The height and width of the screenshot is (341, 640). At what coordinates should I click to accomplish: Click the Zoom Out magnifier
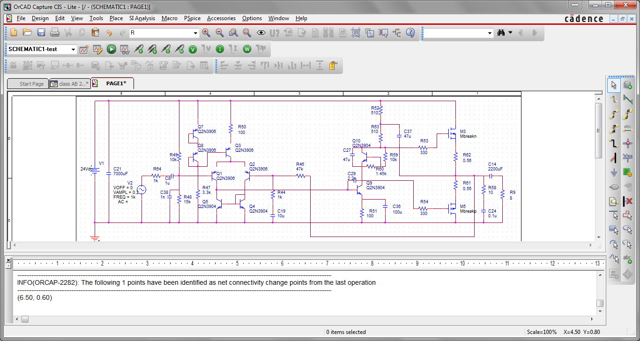point(220,33)
